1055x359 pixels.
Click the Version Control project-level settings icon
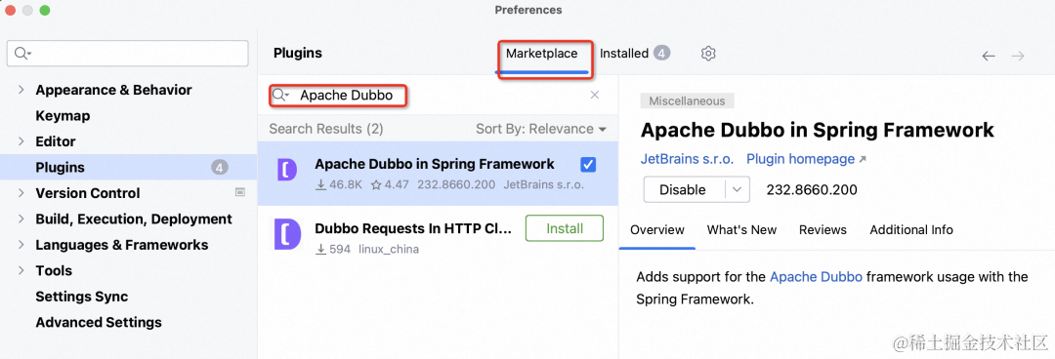coord(239,192)
